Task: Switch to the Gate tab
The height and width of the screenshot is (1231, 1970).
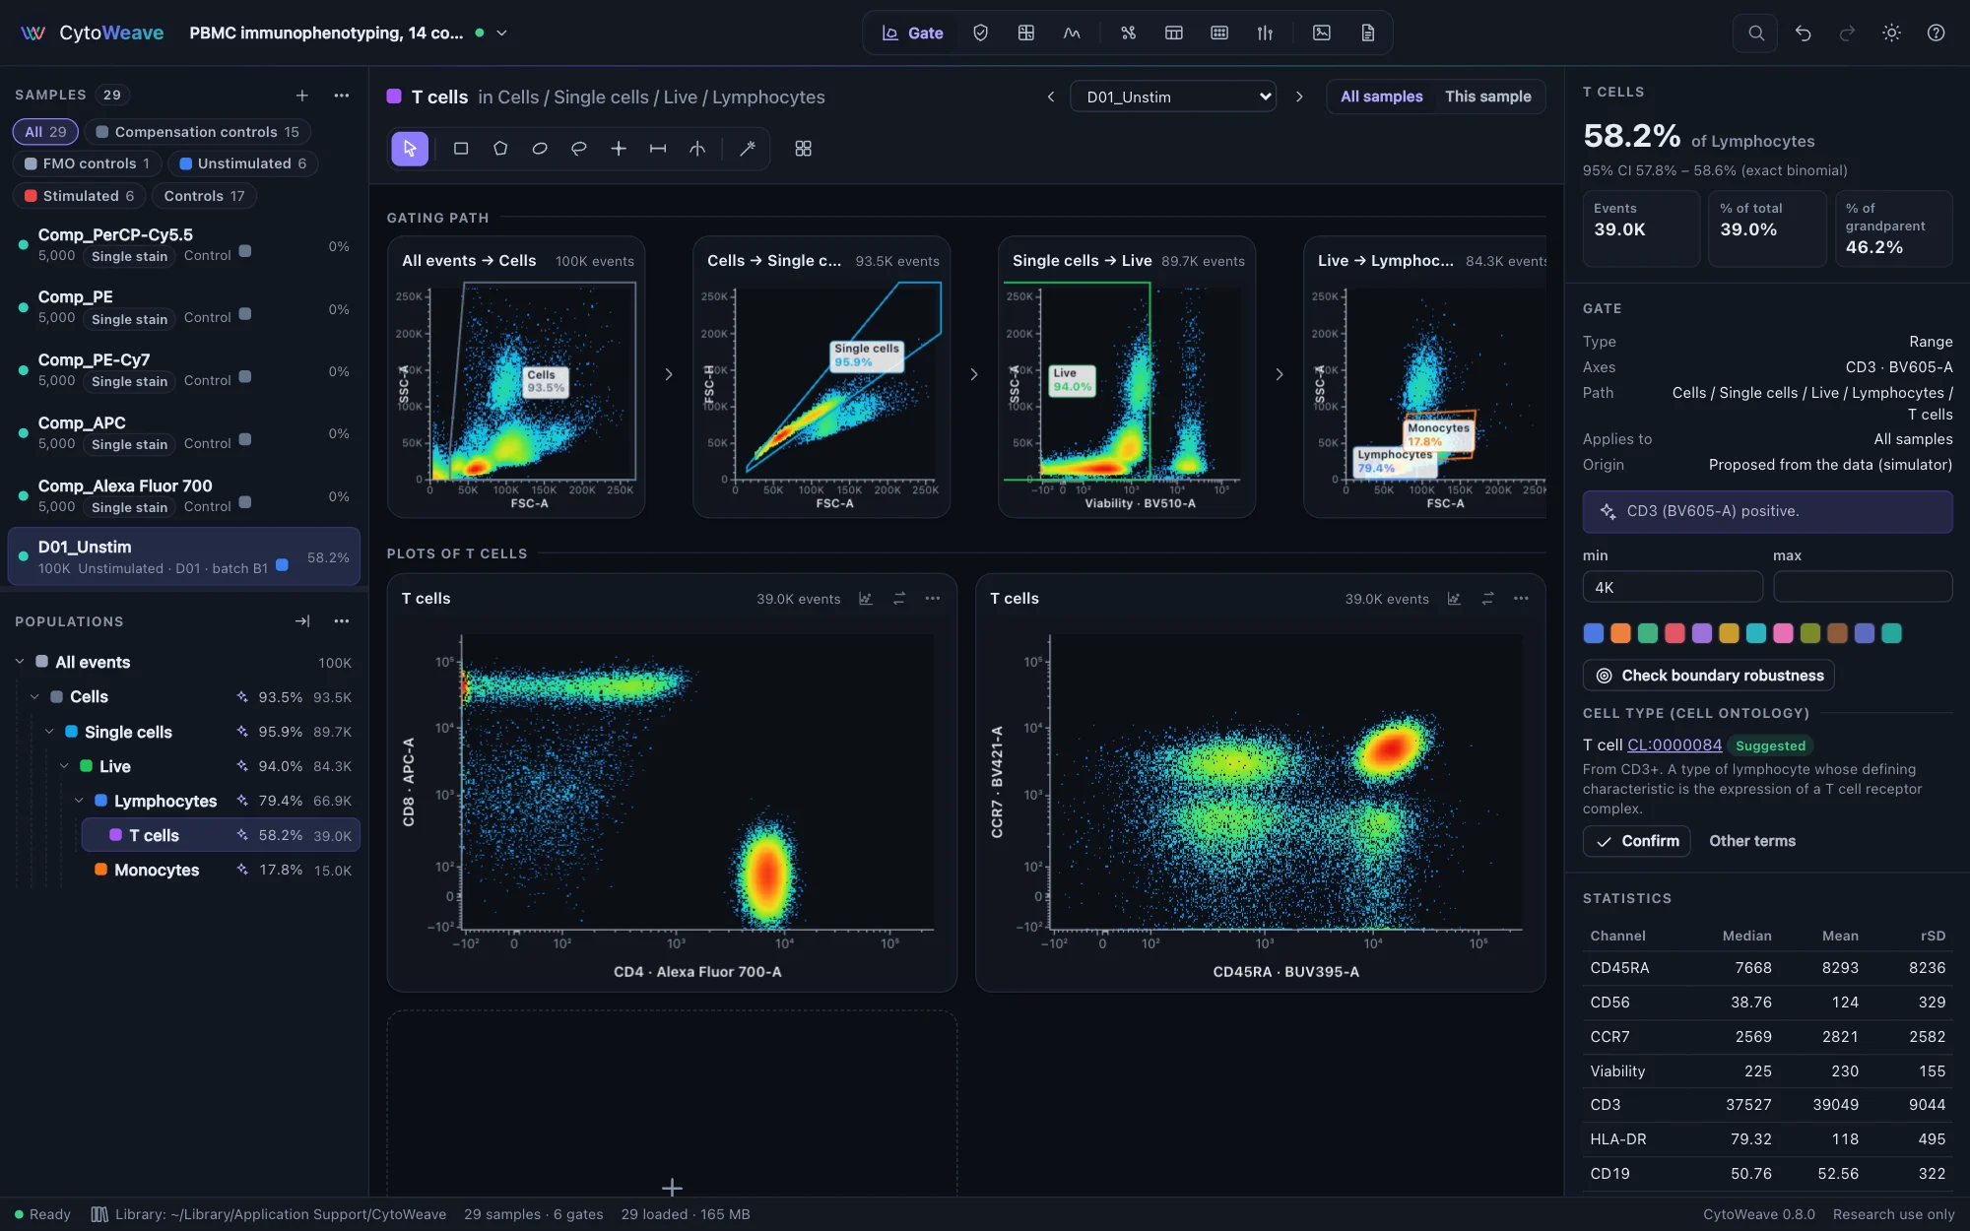Action: pos(913,32)
